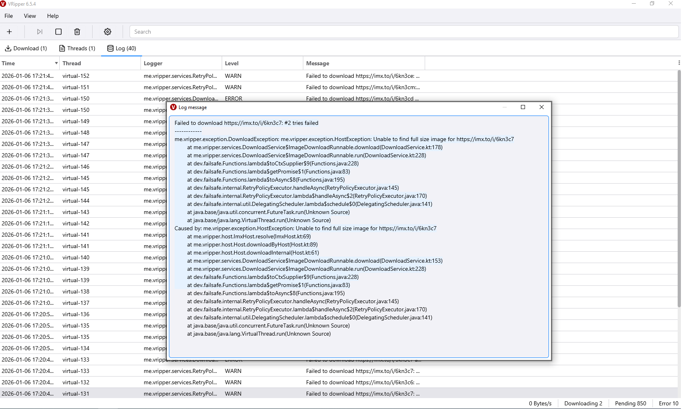Select the virtual-143 row
The height and width of the screenshot is (409, 687).
[x=83, y=212]
